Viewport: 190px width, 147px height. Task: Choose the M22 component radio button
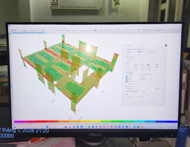coord(148,67)
